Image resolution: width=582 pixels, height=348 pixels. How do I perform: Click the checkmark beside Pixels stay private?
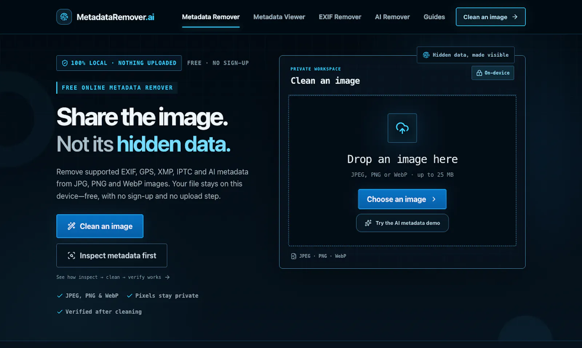click(x=129, y=296)
